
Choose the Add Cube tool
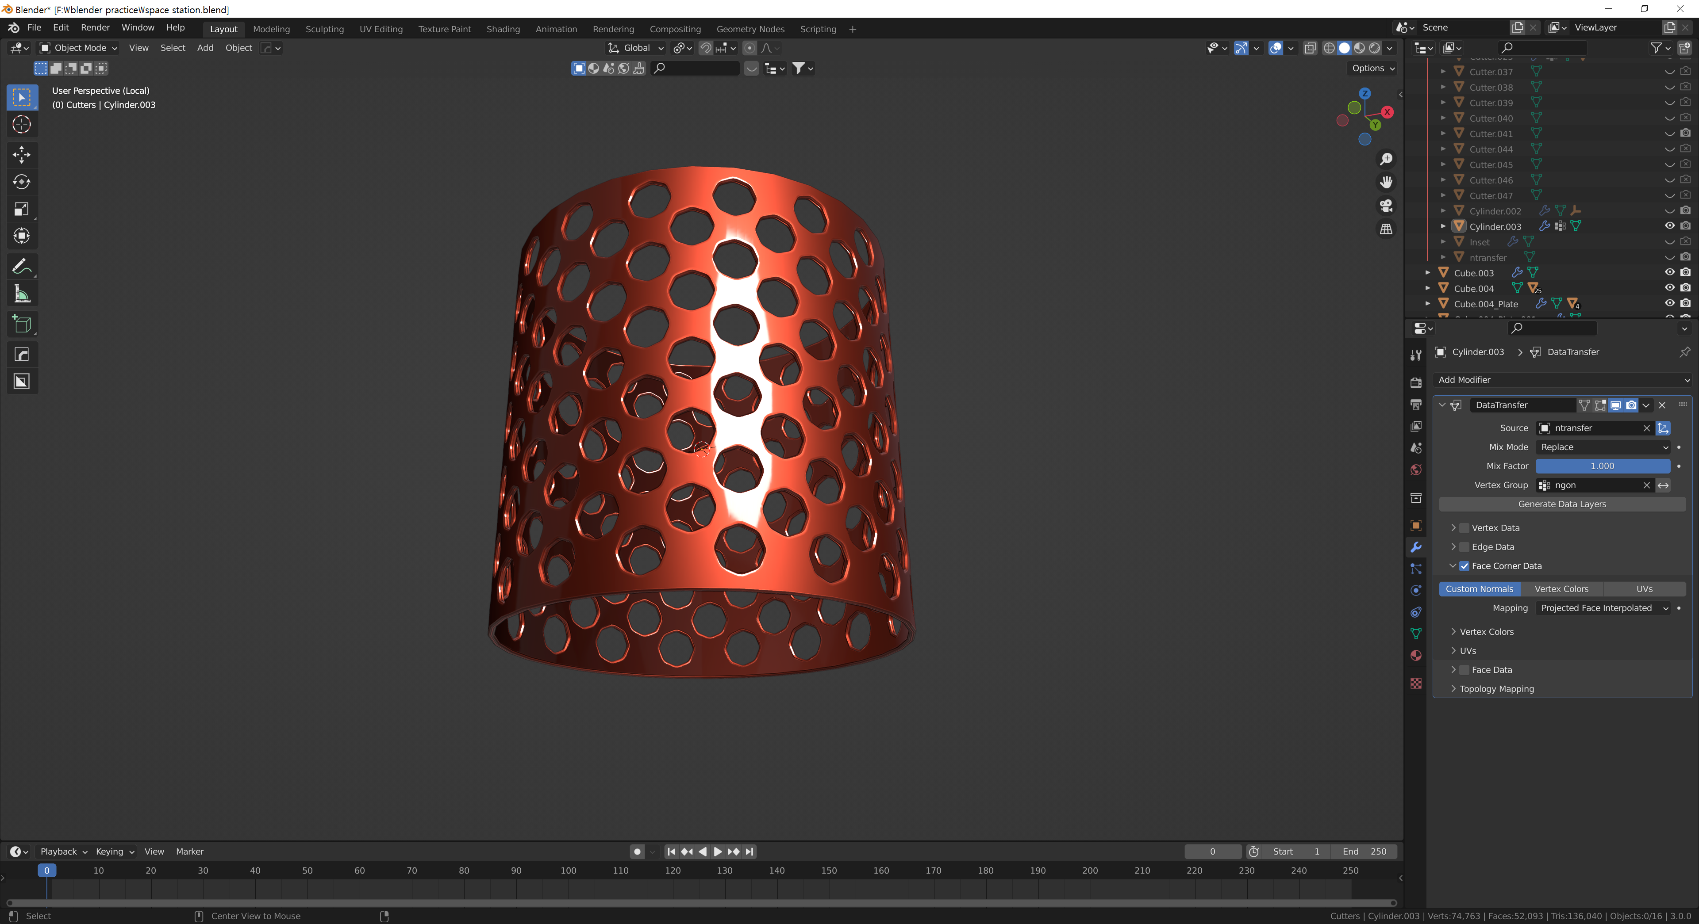click(x=22, y=324)
